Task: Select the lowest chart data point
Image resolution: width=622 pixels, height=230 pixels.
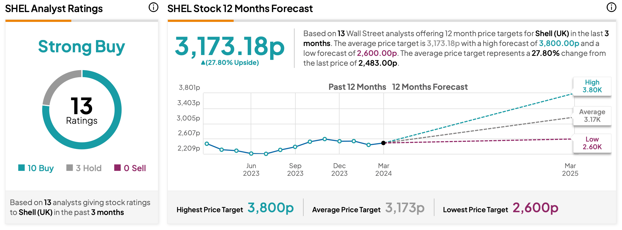Action: pyautogui.click(x=266, y=154)
